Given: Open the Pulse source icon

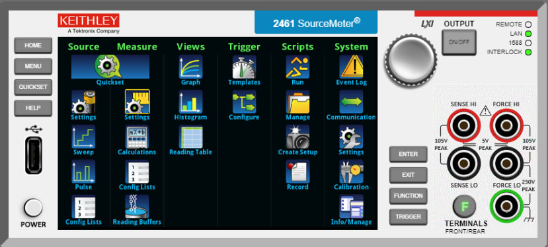Looking at the screenshot, I should coord(83,172).
